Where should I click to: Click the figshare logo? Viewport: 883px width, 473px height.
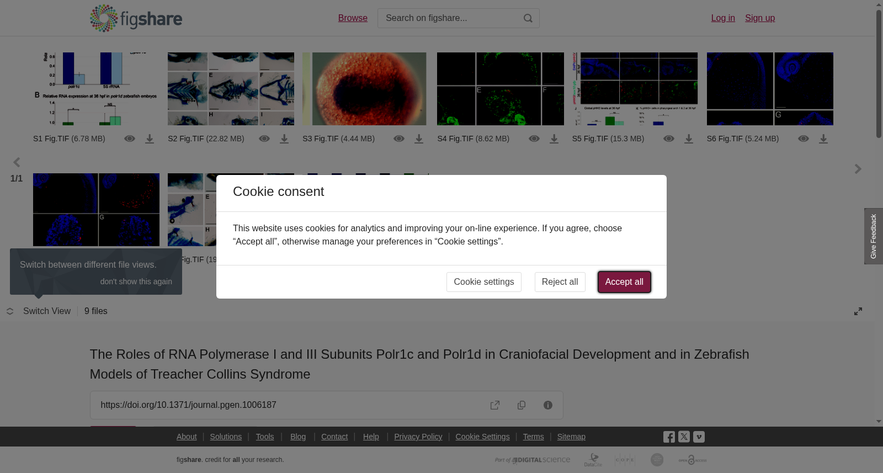[136, 18]
